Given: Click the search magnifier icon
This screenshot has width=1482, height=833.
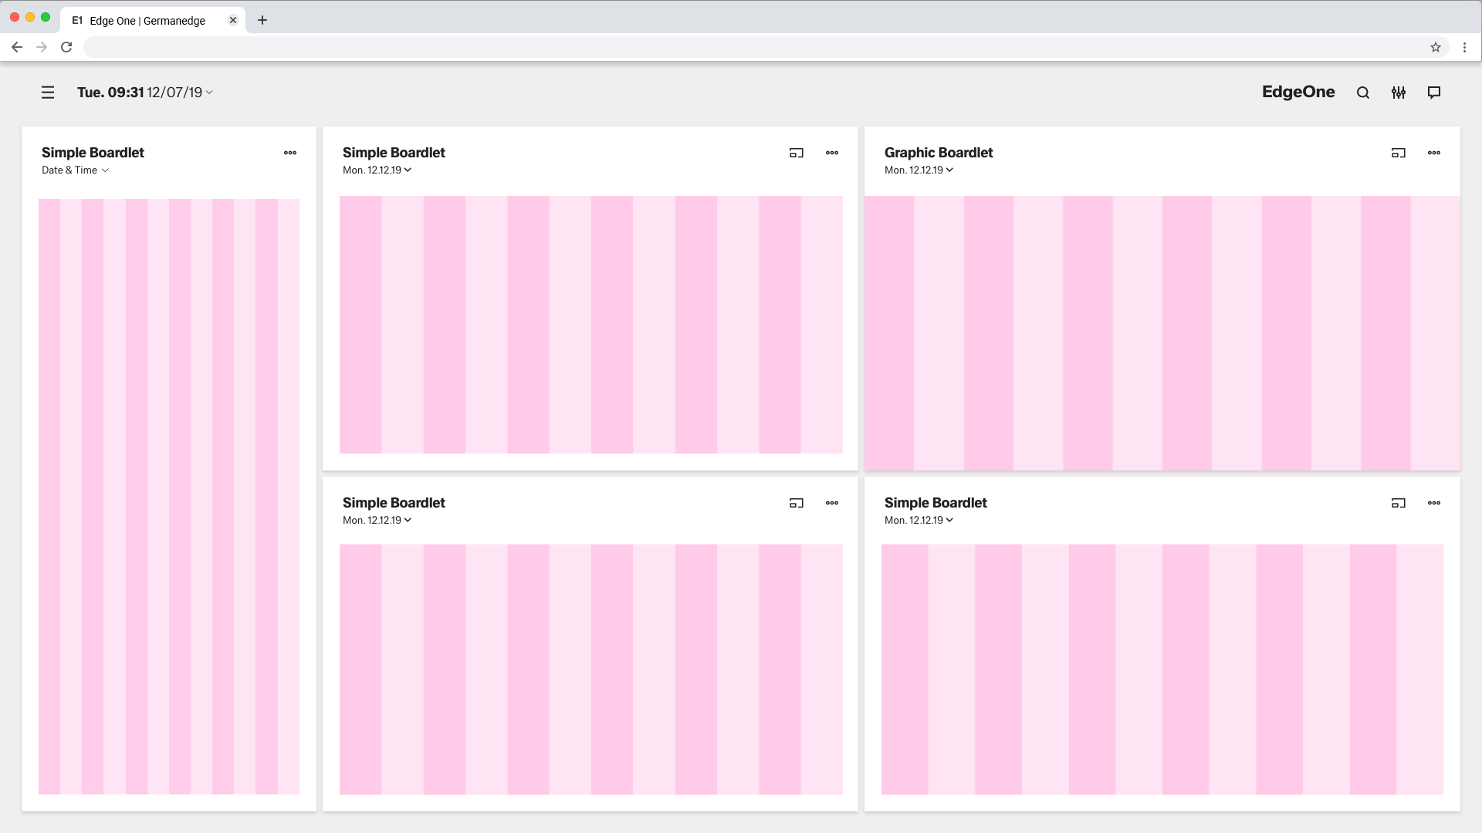Looking at the screenshot, I should coord(1363,93).
